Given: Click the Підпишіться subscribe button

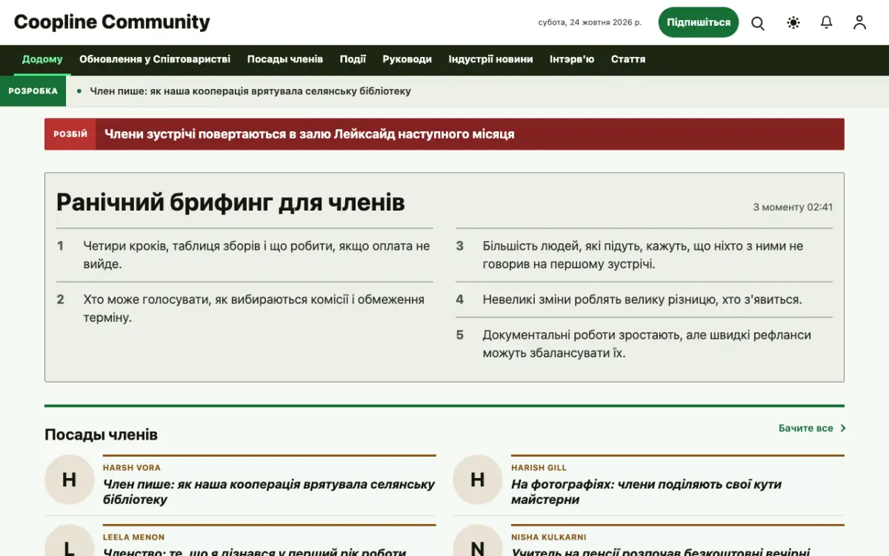Looking at the screenshot, I should 699,22.
